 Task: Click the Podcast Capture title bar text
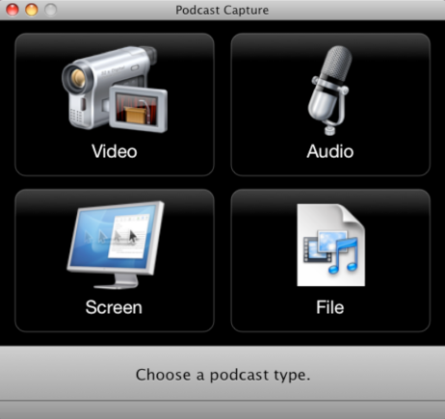222,10
